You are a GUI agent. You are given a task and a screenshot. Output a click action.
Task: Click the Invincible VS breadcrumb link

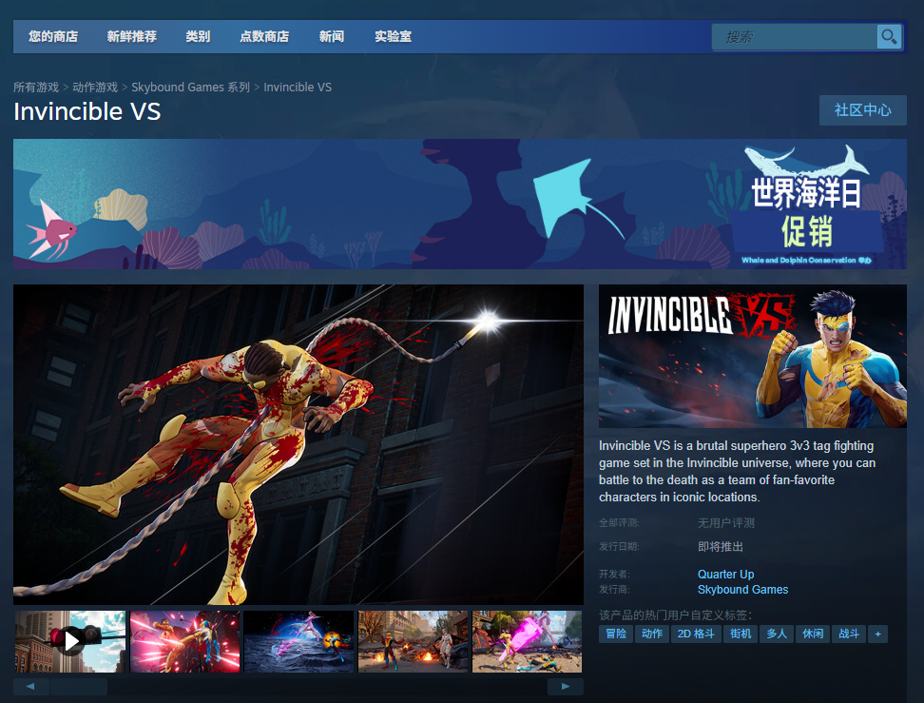tap(298, 88)
